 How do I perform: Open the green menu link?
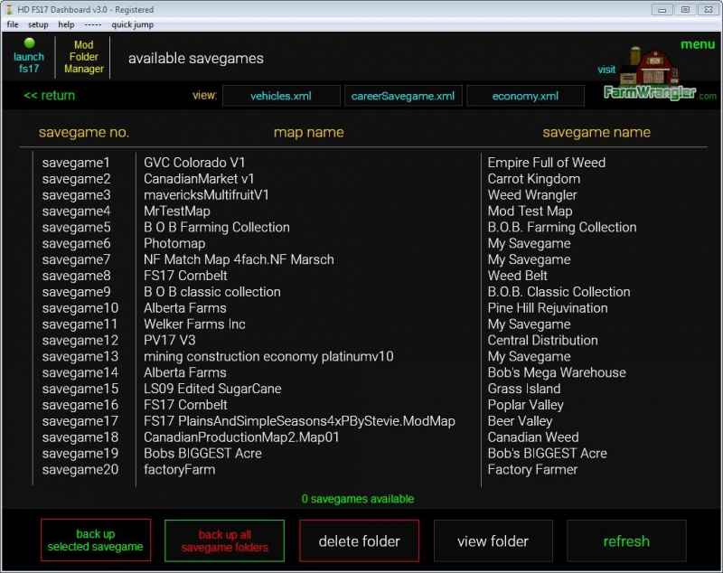pos(697,44)
